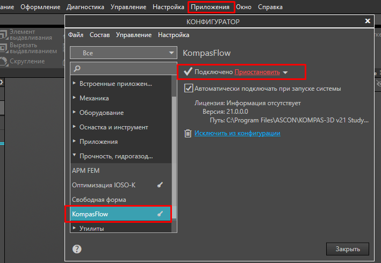Open Настройка menu in main menu bar
Viewport: 381px width, 263px height.
coord(168,7)
